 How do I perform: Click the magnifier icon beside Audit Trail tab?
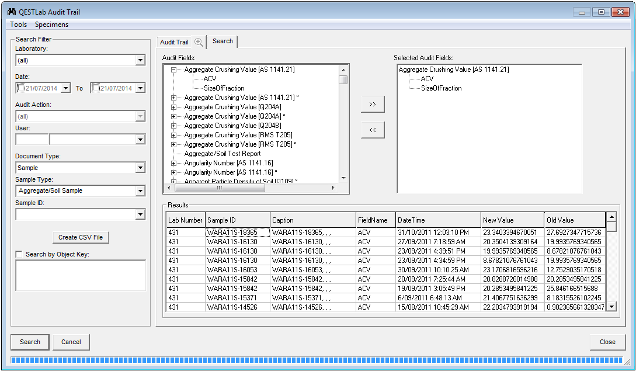[199, 42]
